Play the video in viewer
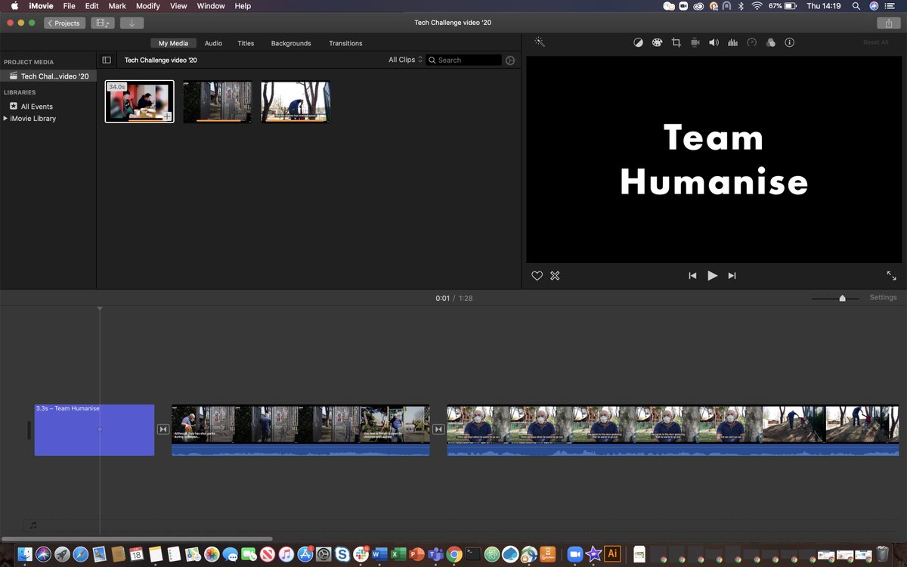 (712, 276)
